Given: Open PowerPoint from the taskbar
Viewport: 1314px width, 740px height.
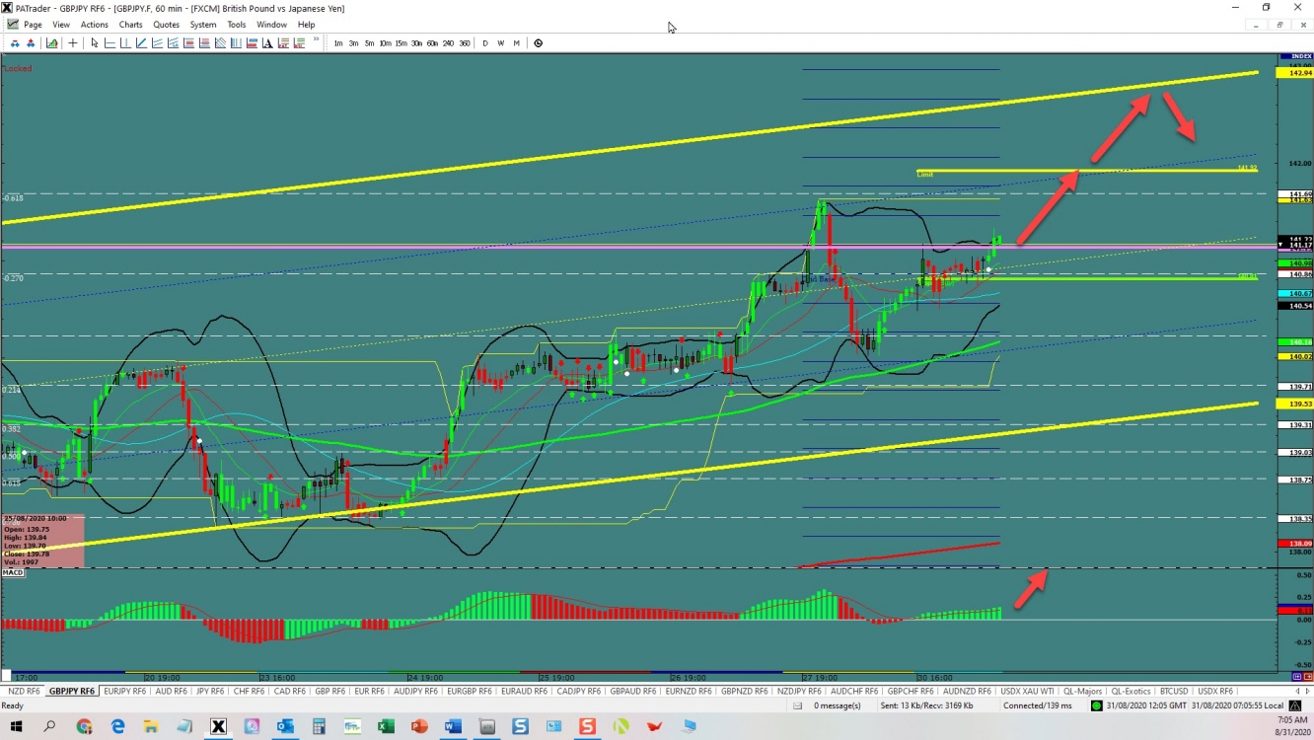Looking at the screenshot, I should (419, 727).
